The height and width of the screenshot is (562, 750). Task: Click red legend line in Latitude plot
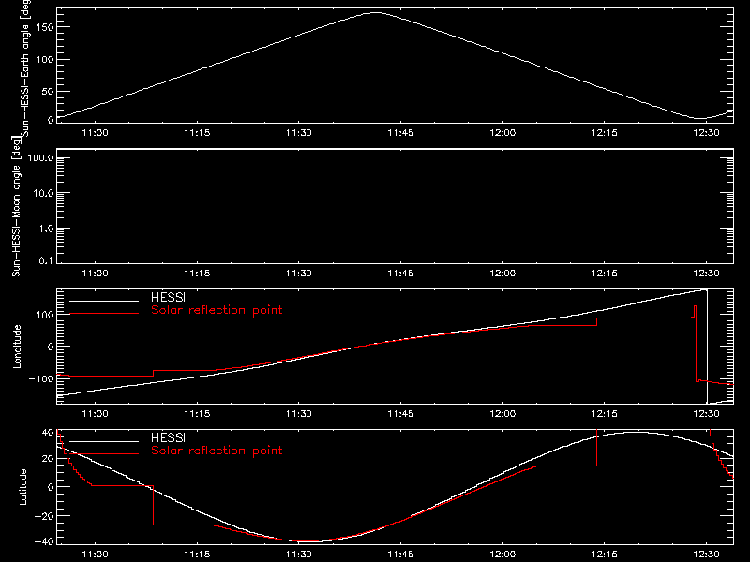[x=104, y=453]
